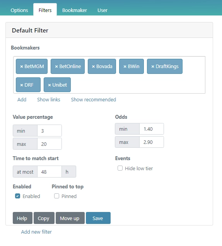This screenshot has height=246, width=222.
Task: Remove Bovada via its × icon
Action: (93, 67)
